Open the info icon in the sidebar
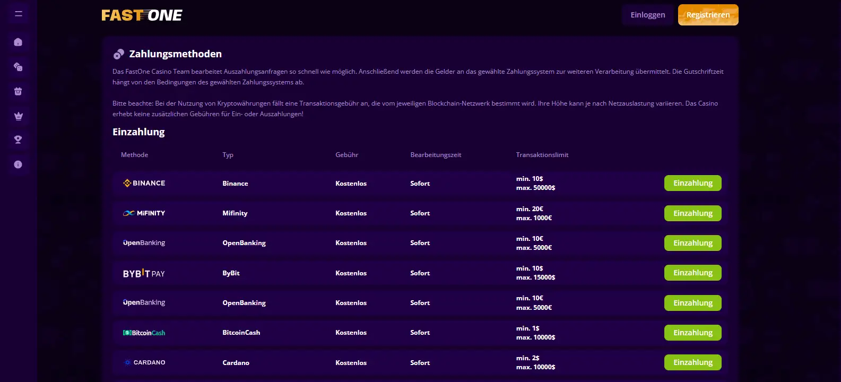Image resolution: width=841 pixels, height=382 pixels. tap(18, 164)
